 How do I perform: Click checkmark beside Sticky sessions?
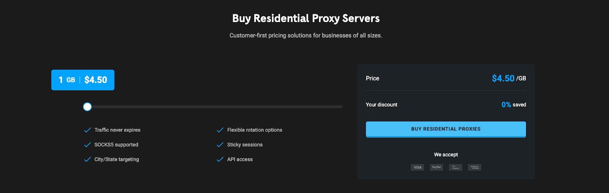tap(220, 145)
